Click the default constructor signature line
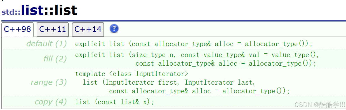The image size is (346, 110). coord(194,44)
